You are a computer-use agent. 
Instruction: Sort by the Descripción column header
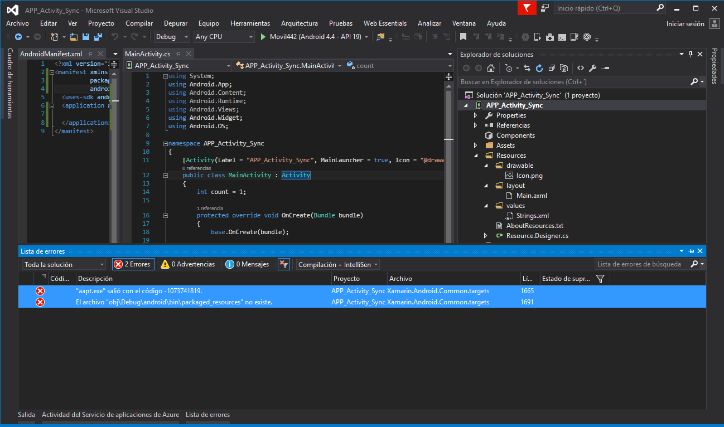203,279
